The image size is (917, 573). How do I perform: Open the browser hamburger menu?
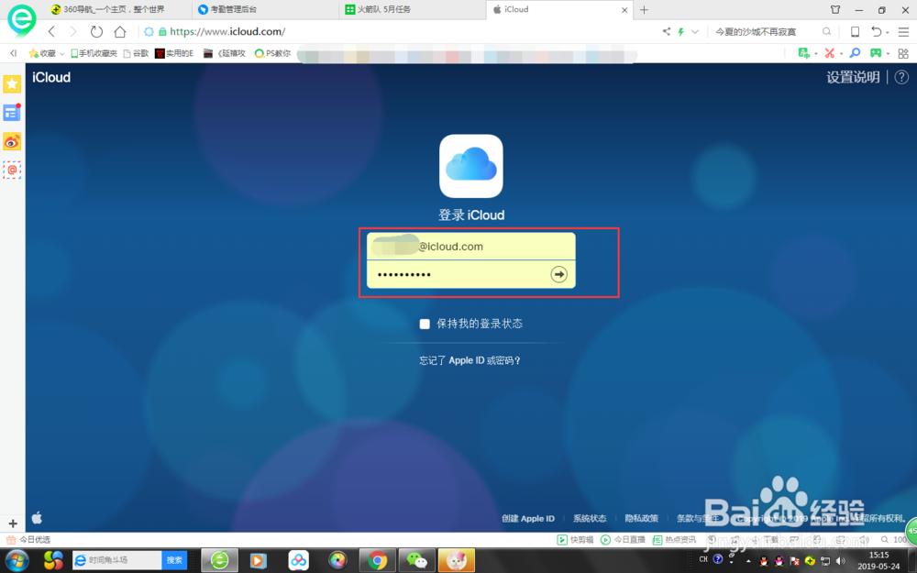pyautogui.click(x=903, y=31)
